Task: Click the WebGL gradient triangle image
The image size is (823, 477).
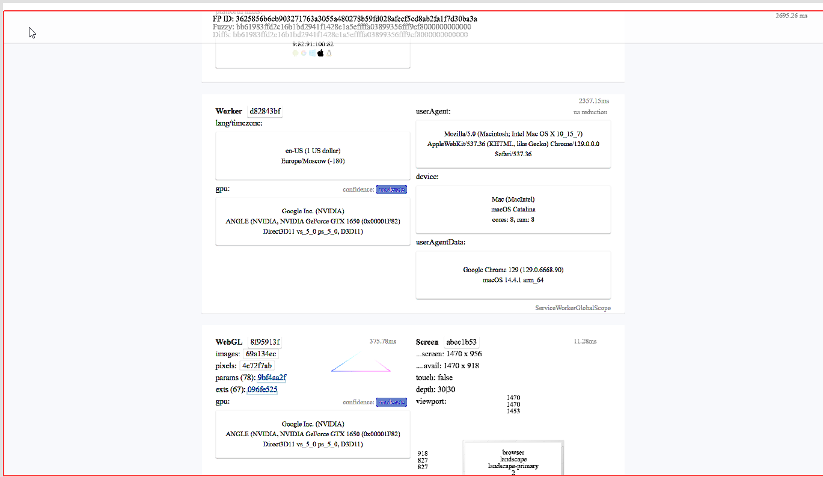Action: click(361, 363)
